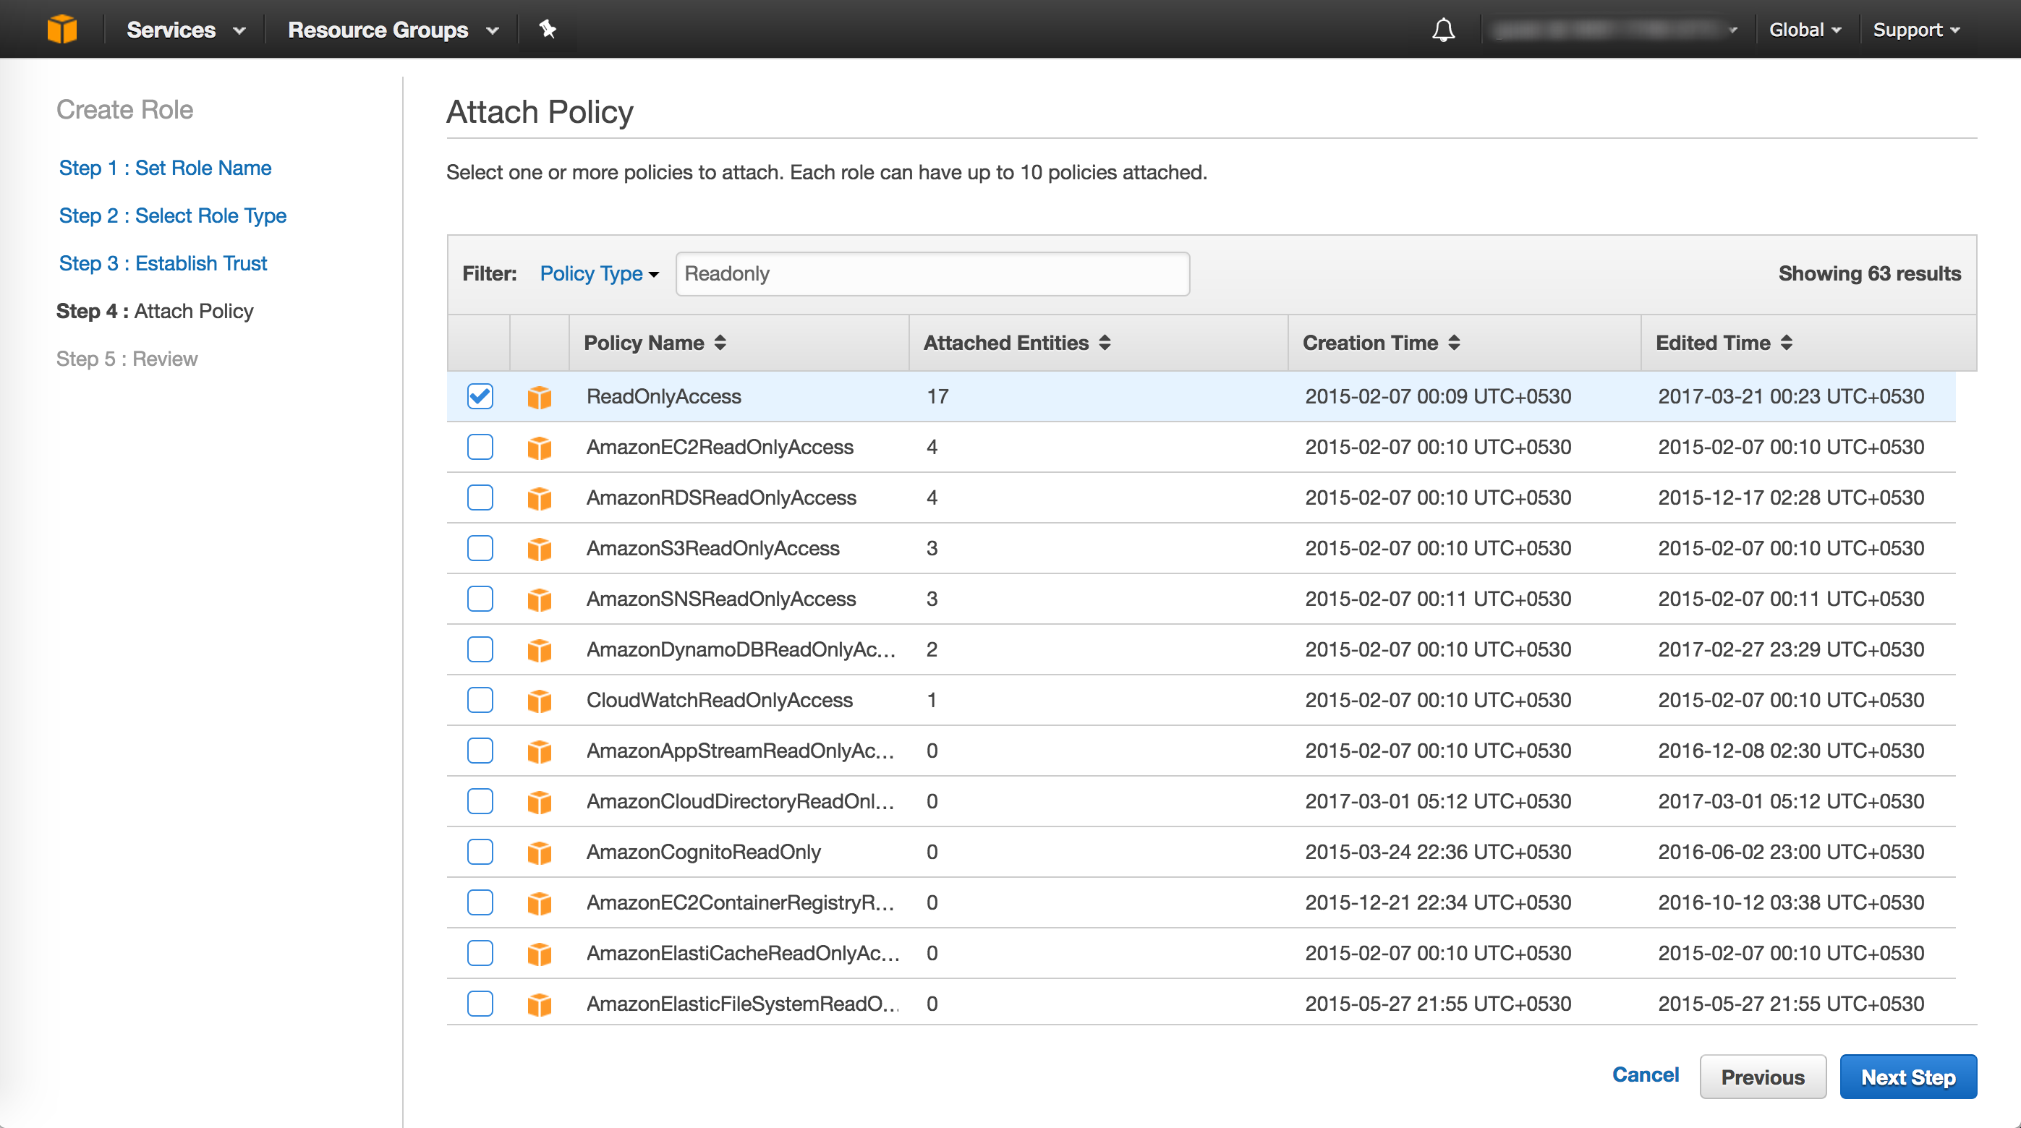Select the AmazonS3ReadOnlyAccess policy name

[713, 548]
